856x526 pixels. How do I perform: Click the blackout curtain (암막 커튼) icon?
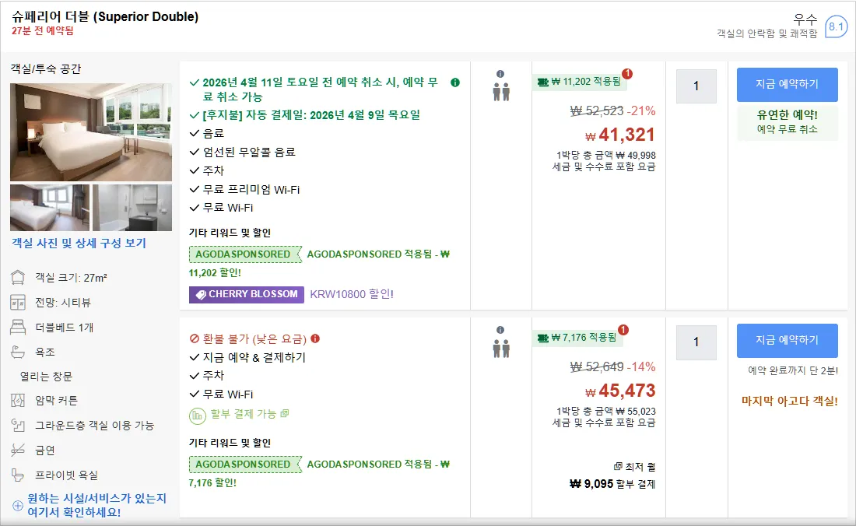(18, 401)
